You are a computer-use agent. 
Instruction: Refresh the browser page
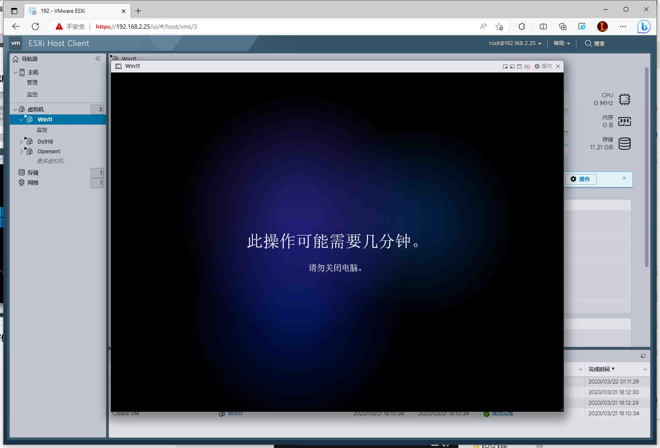pos(35,27)
